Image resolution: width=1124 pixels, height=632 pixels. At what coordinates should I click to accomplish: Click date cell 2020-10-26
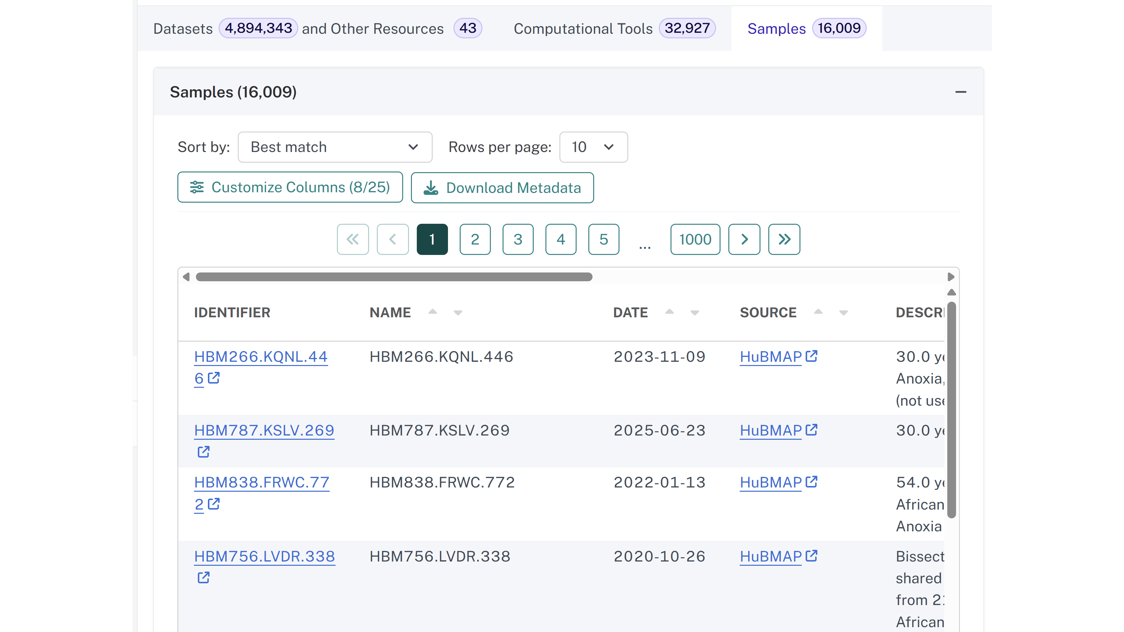tap(659, 556)
